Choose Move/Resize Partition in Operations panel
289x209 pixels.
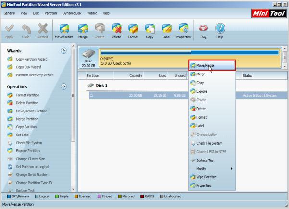pyautogui.click(x=32, y=111)
